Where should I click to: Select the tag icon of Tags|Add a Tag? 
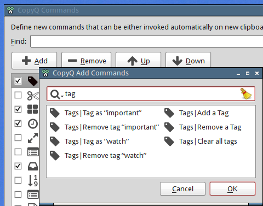click(169, 113)
